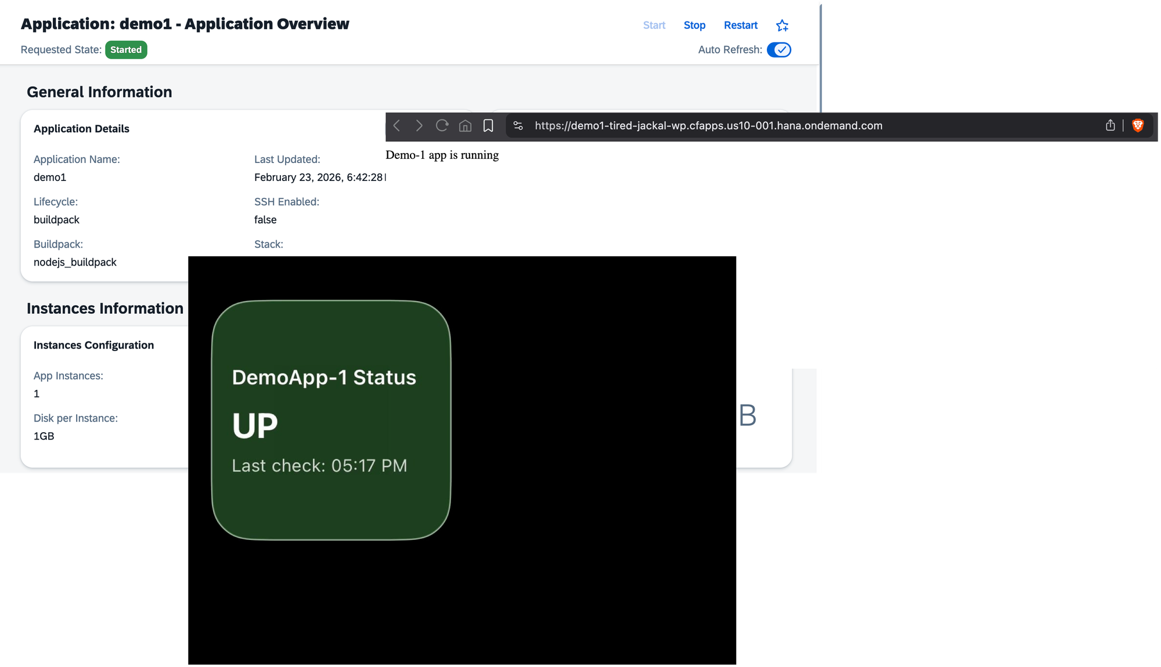Bookmark the current page
1161x667 pixels.
pyautogui.click(x=488, y=126)
